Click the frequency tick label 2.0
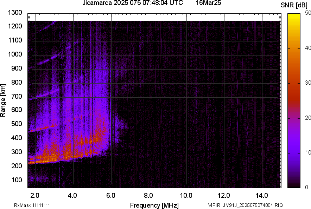This screenshot has height=209, width=311. click(35, 196)
